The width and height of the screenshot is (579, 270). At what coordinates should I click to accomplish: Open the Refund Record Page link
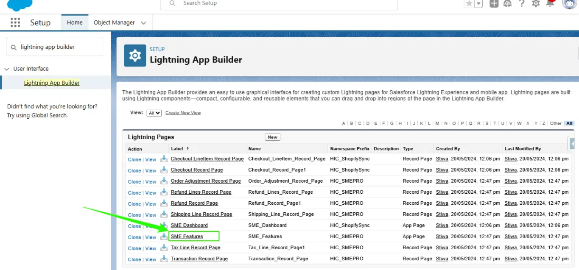[x=194, y=203]
